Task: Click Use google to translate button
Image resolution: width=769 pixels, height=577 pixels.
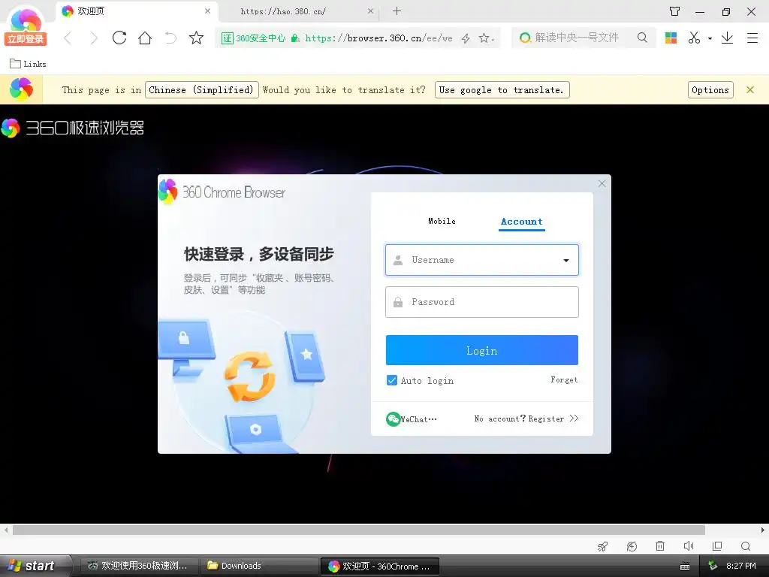Action: point(502,90)
